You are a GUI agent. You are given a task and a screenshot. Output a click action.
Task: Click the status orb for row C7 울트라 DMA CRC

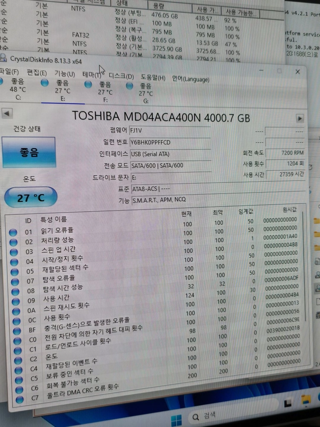[20, 399]
